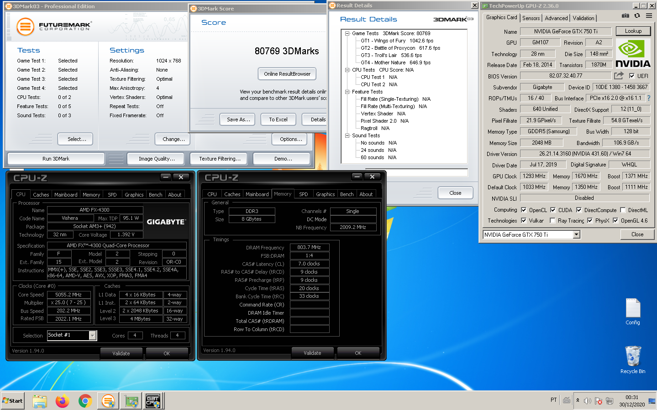Click the NVIDIA logo in GPU-Z
This screenshot has width=657, height=410.
633,54
